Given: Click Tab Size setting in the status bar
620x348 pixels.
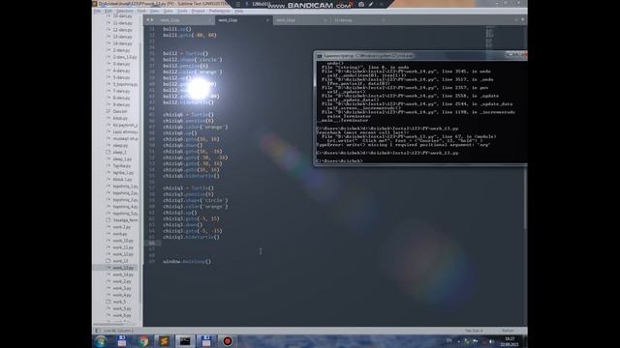Looking at the screenshot, I should [474, 331].
